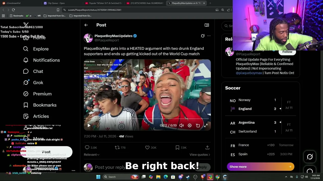Go back using the Post arrow

(86, 25)
